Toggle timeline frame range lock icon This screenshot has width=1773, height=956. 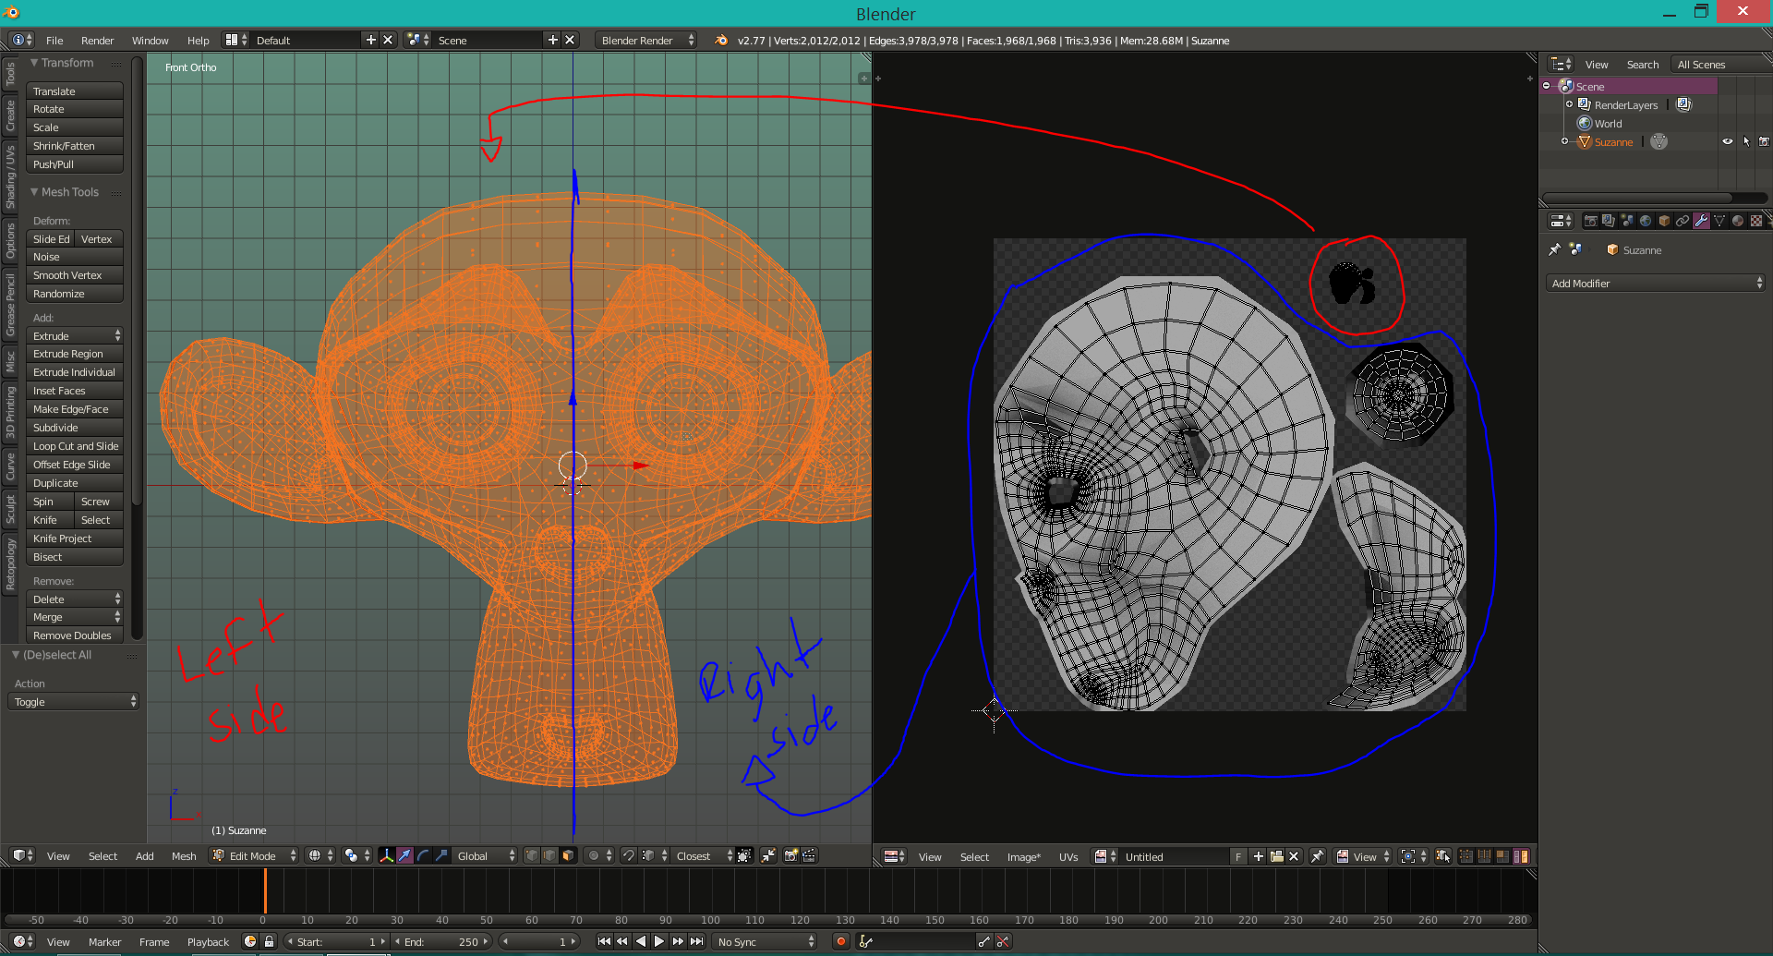point(269,941)
